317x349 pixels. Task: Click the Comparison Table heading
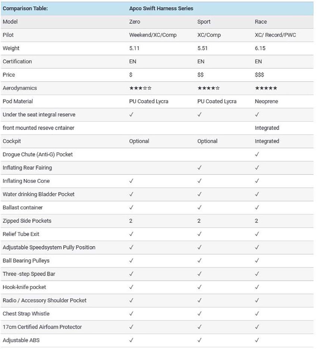[25, 9]
